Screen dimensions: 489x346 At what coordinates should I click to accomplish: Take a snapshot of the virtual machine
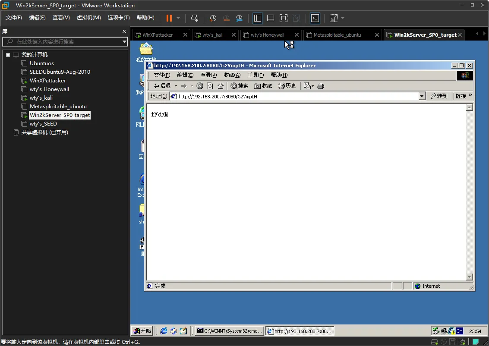point(213,18)
